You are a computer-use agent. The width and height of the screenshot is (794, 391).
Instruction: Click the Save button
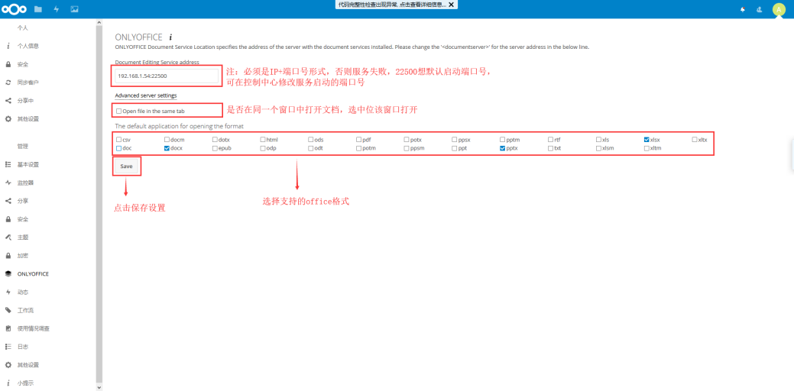[x=126, y=166]
